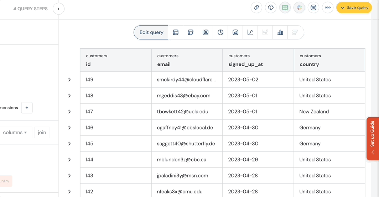Select the line chart visualization
Image resolution: width=379 pixels, height=197 pixels.
(250, 32)
